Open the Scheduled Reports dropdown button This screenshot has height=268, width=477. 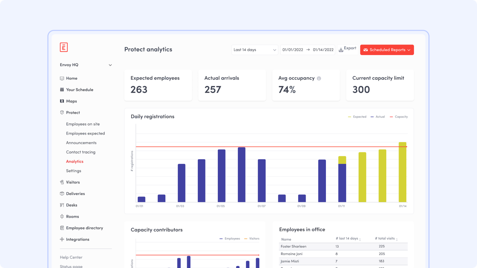(387, 50)
